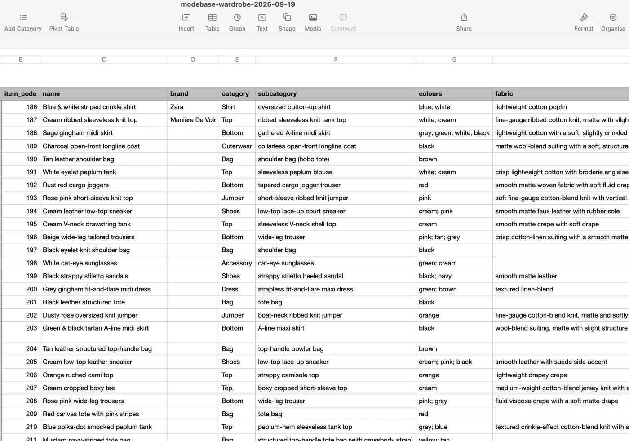This screenshot has height=441, width=629.
Task: Open the Organise panel
Action: [613, 18]
